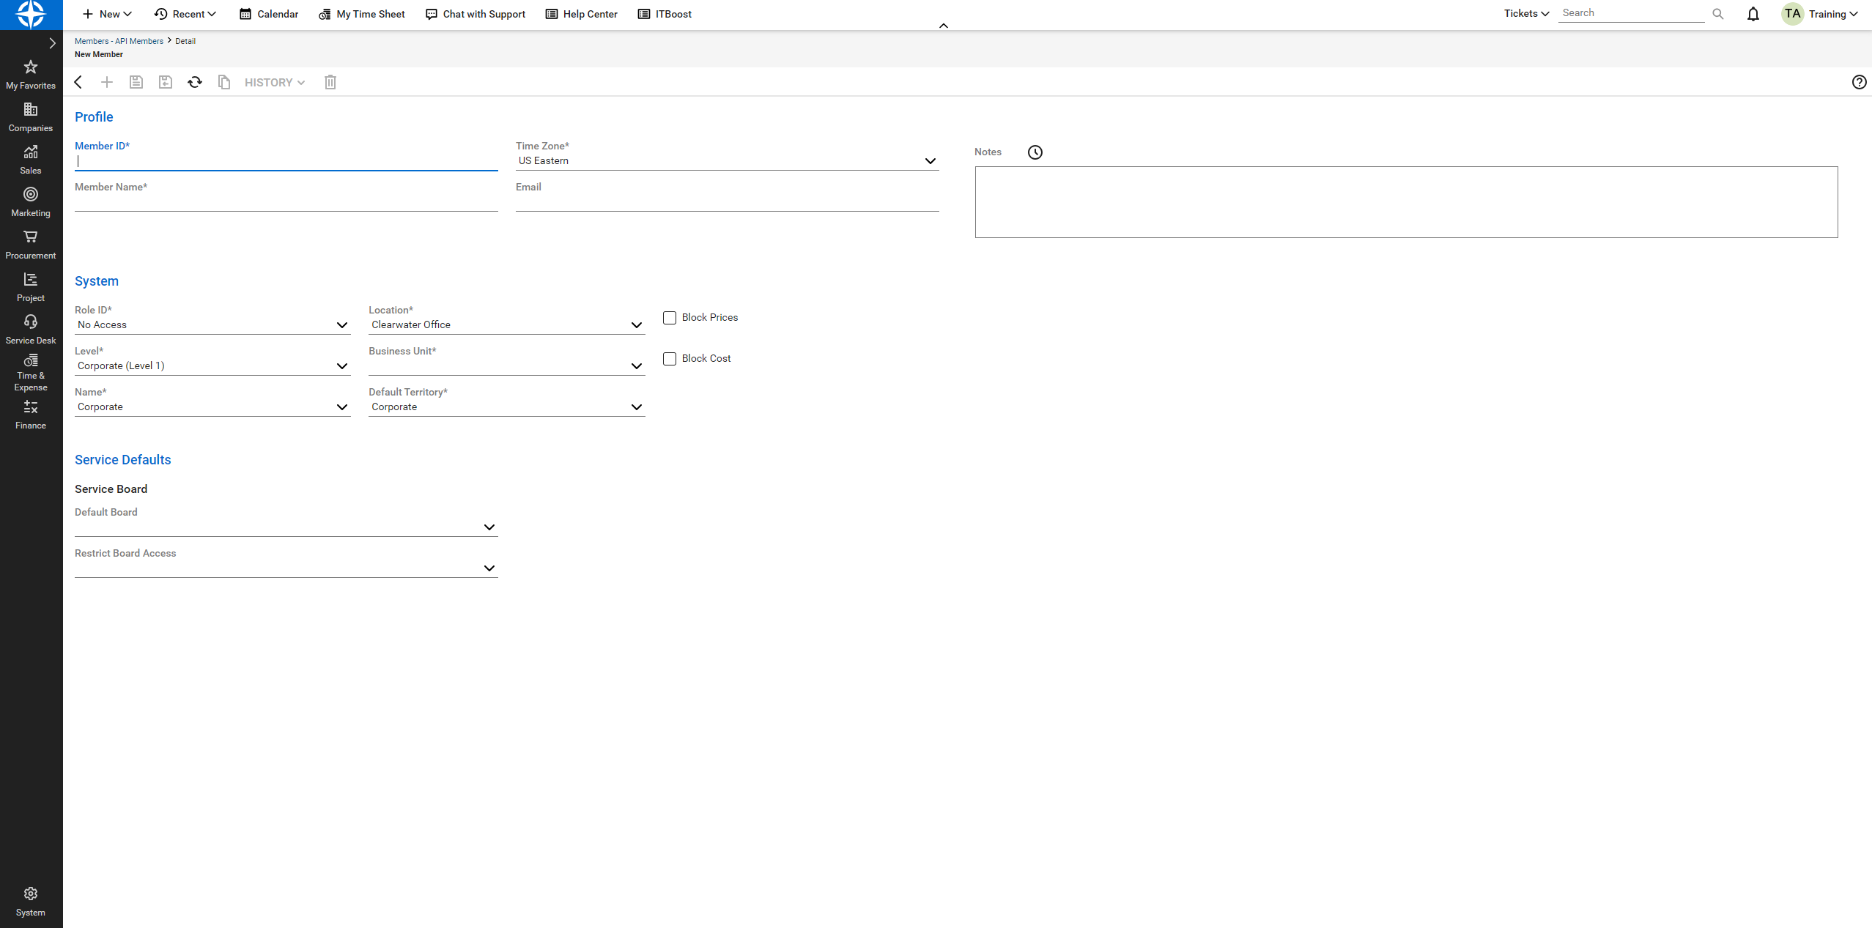Open the Service Desk module
This screenshot has height=928, width=1872.
(31, 330)
